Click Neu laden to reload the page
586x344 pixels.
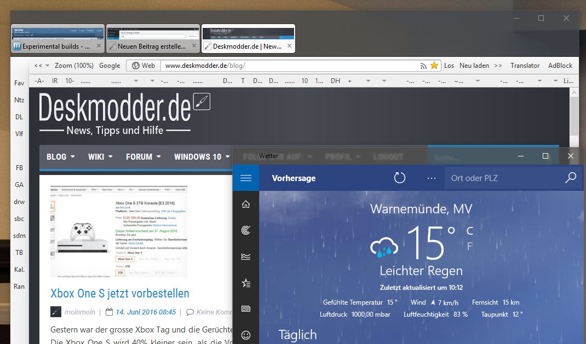[474, 66]
